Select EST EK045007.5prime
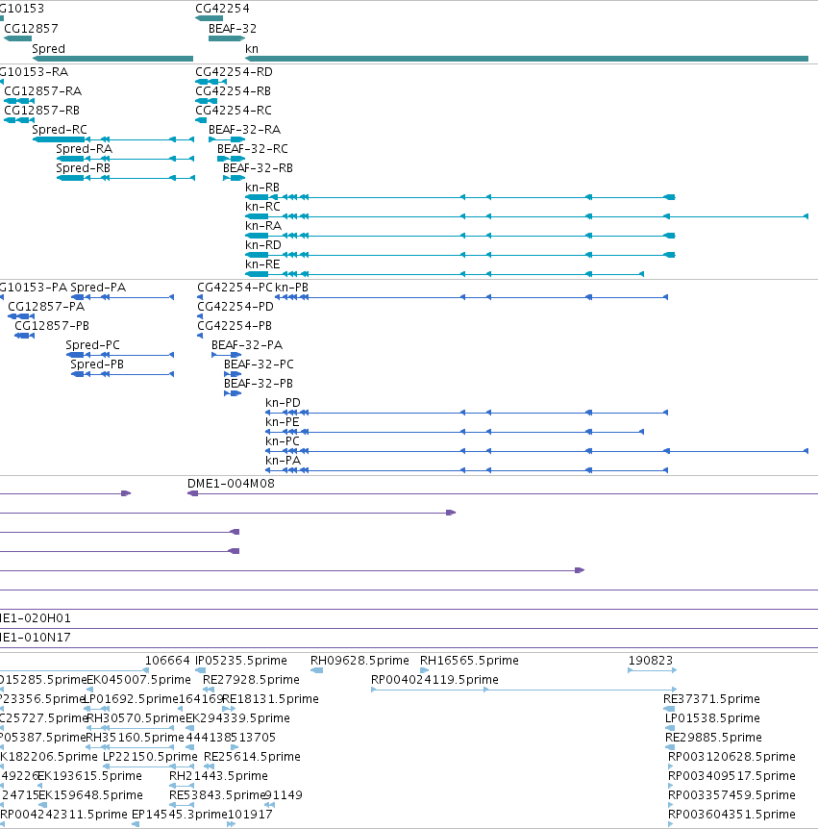The height and width of the screenshot is (829, 818). (89, 690)
